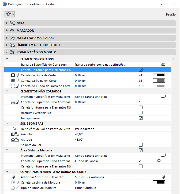180x194 pixels.
Task: Open pen color swatch for pen 101
Action: [159, 86]
